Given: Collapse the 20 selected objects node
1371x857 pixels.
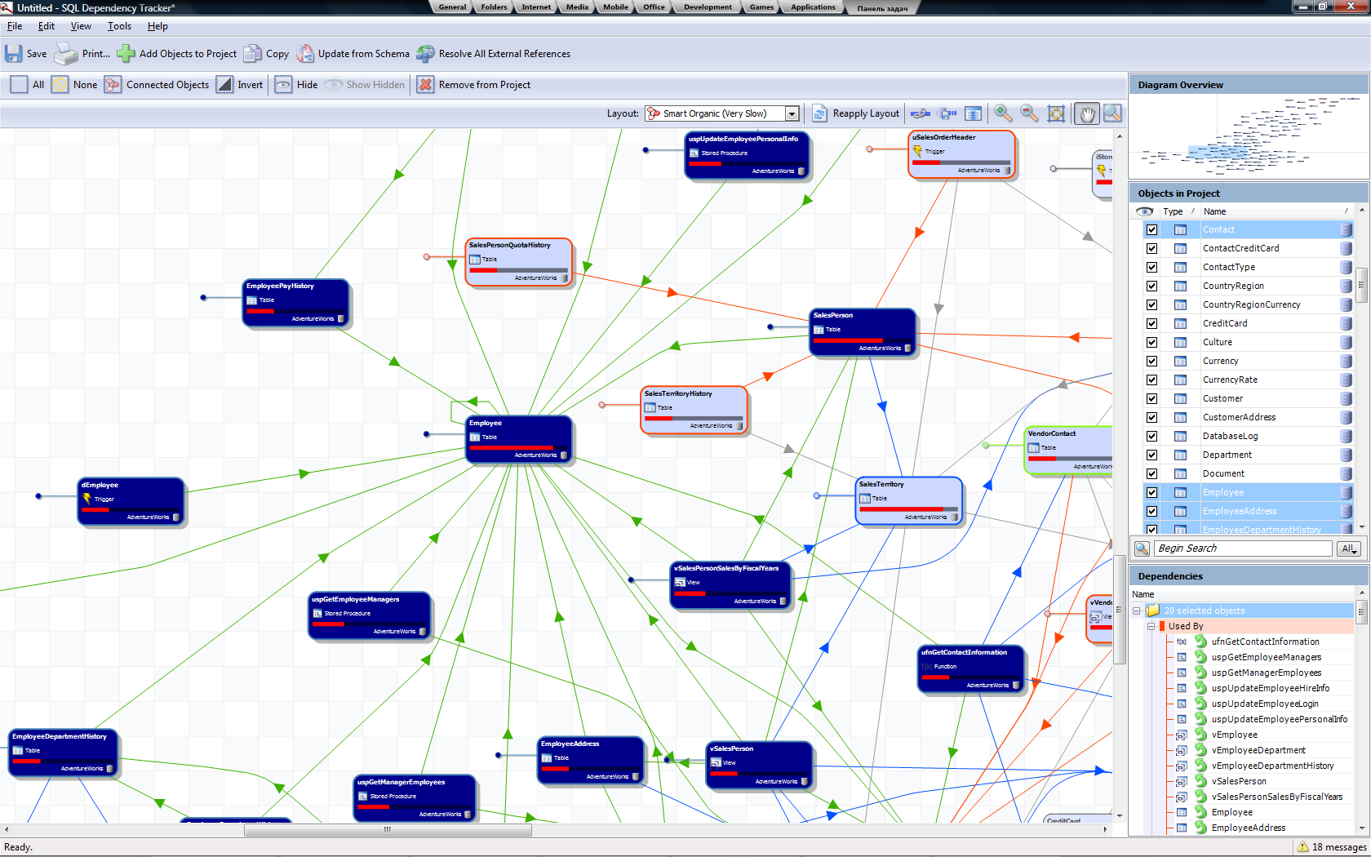Looking at the screenshot, I should point(1136,611).
